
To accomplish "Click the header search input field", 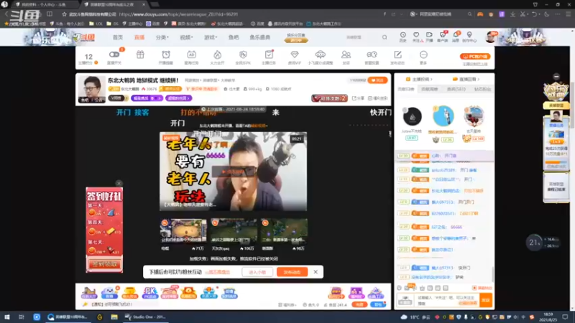I will pyautogui.click(x=362, y=37).
